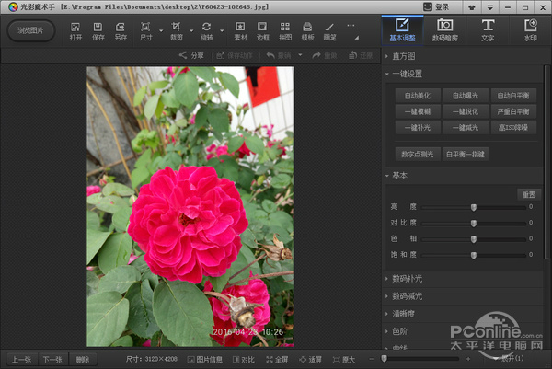Open the 边框 (Border) tool
The image size is (552, 369).
[x=263, y=29]
